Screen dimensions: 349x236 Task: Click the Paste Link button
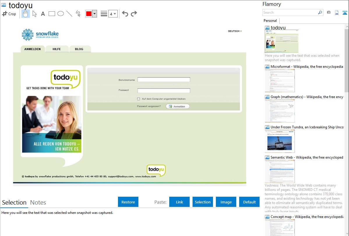click(x=179, y=202)
